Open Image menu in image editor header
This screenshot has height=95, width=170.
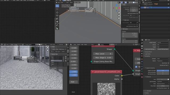click(x=16, y=45)
